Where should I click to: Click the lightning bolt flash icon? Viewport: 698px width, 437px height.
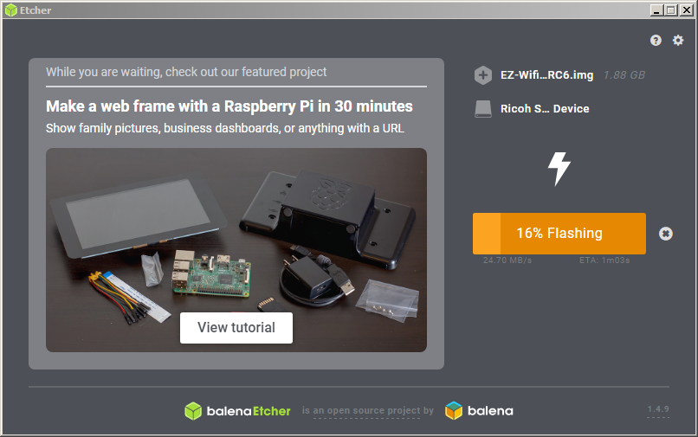tap(559, 169)
